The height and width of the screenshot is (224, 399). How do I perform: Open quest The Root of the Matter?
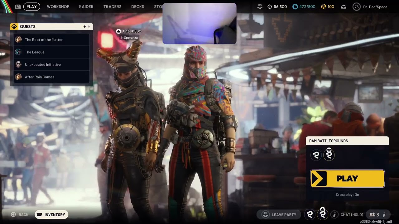pyautogui.click(x=52, y=40)
